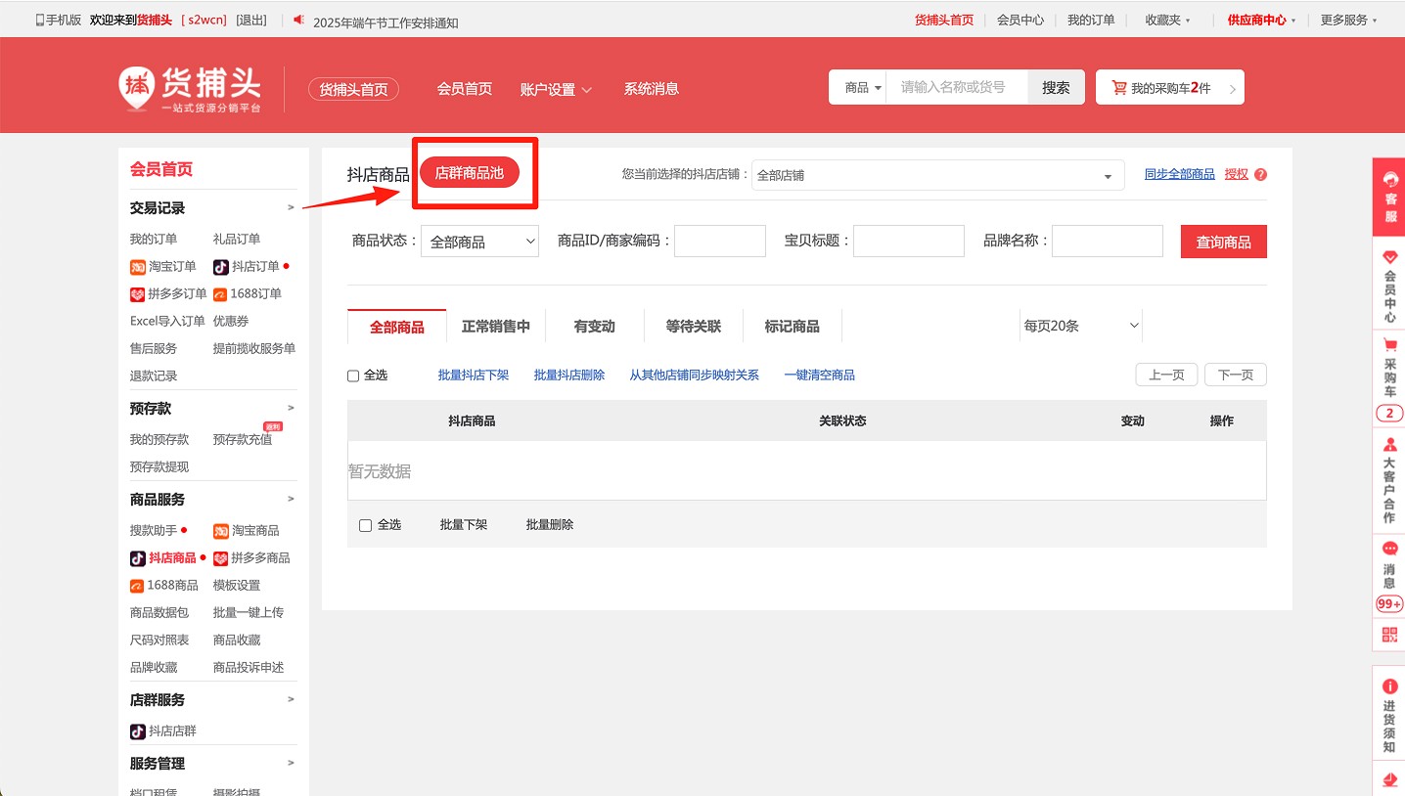Open 抖店订单 via its Douyin icon

[x=221, y=267]
